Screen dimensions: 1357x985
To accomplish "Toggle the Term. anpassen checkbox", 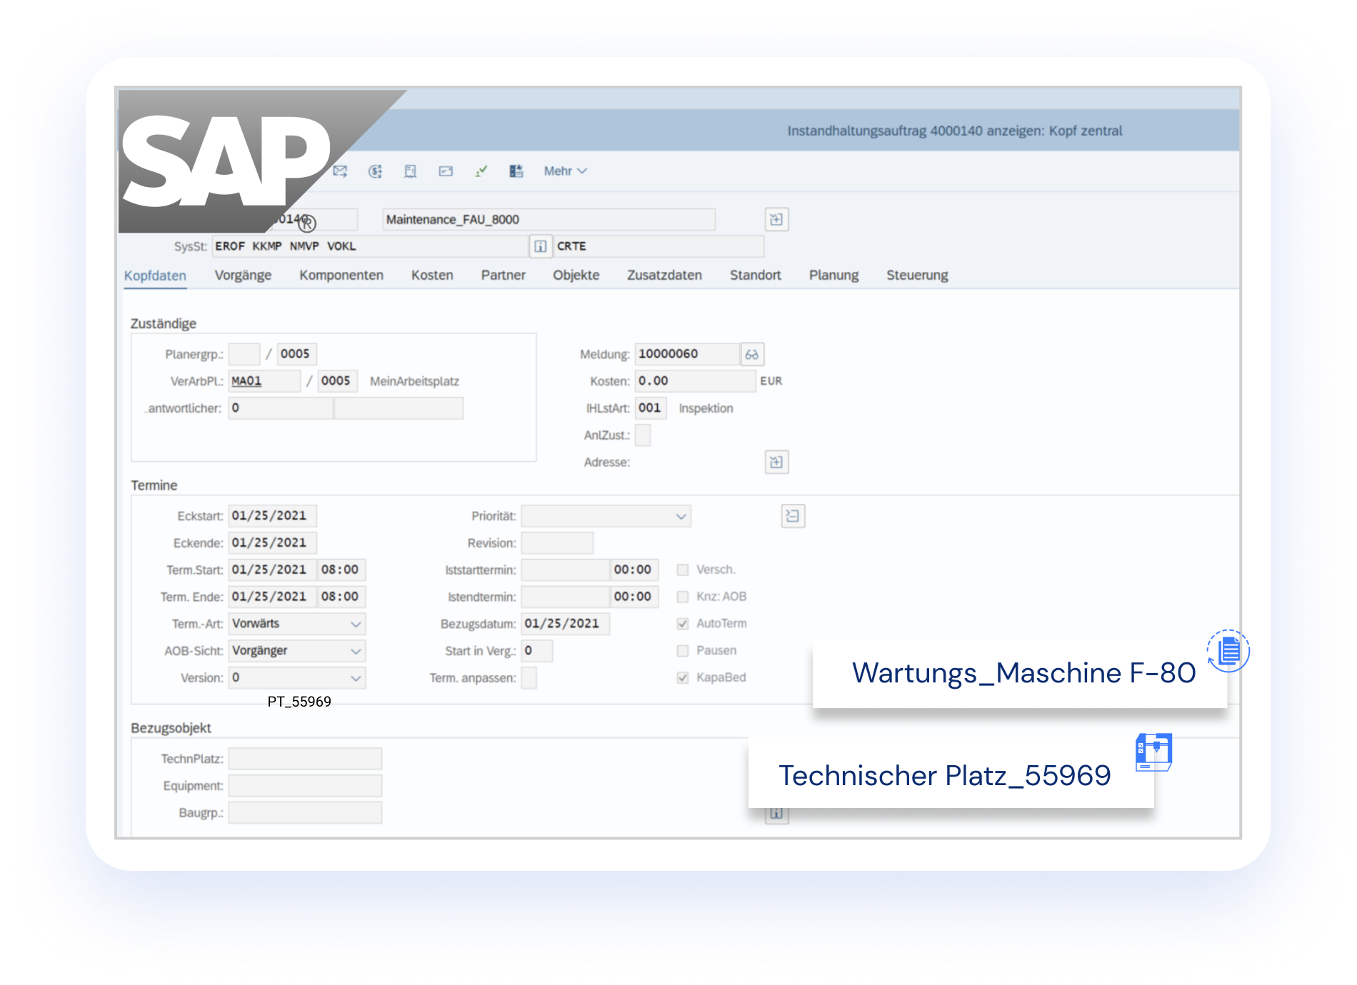I will (x=529, y=678).
